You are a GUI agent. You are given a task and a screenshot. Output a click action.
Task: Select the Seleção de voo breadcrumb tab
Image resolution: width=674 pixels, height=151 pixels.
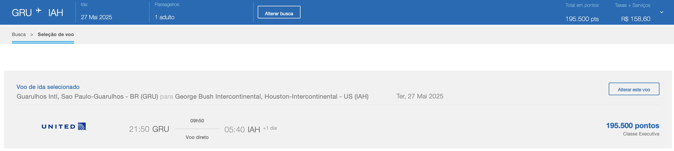click(x=56, y=34)
